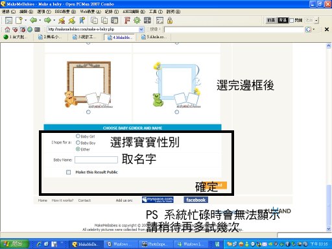Viewport: 332px width, 249px height.
Task: Click the blue globe icon
Action: coord(30,29)
